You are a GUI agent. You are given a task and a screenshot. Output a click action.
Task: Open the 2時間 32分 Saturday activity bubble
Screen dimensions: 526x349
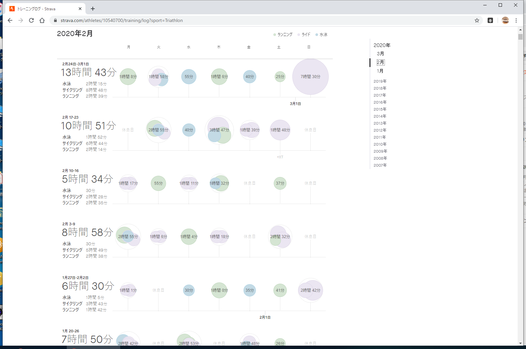click(280, 237)
